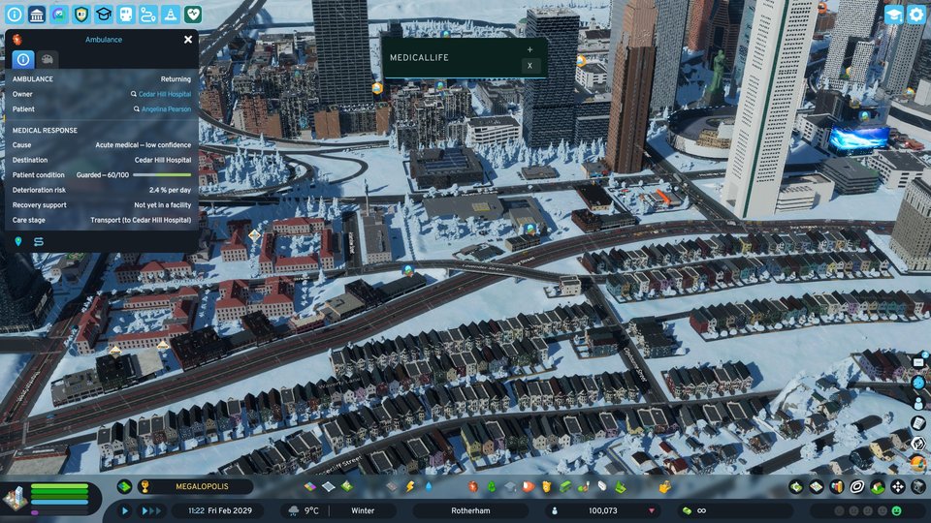Viewport: 931px width, 523px height.
Task: Open the education toolbar icon
Action: pos(510,487)
